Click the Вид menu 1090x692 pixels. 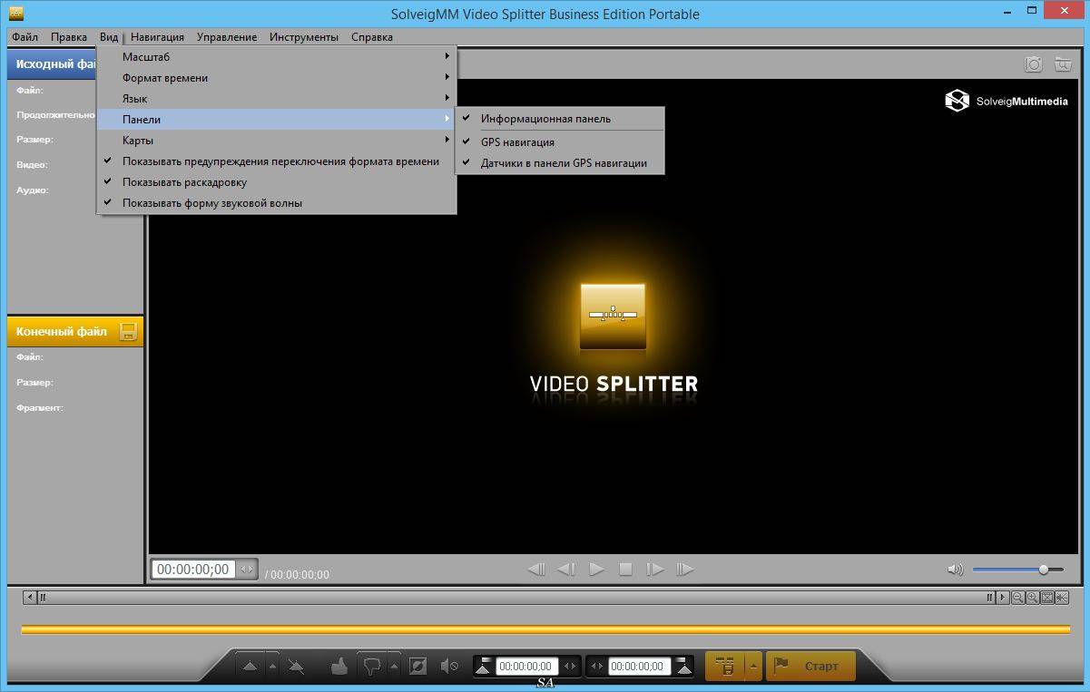109,37
